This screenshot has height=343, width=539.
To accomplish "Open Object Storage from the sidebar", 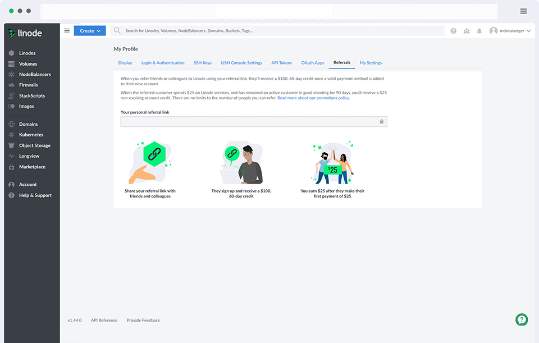I will click(x=34, y=145).
